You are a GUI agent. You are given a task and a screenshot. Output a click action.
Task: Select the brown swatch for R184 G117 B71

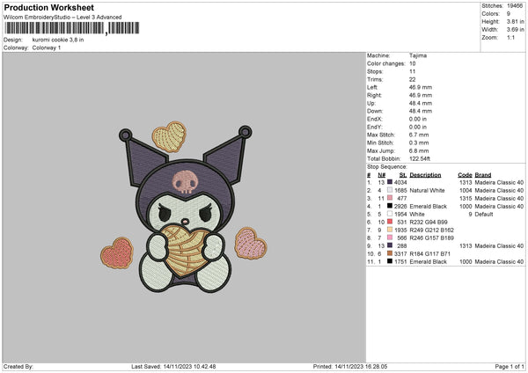(390, 253)
